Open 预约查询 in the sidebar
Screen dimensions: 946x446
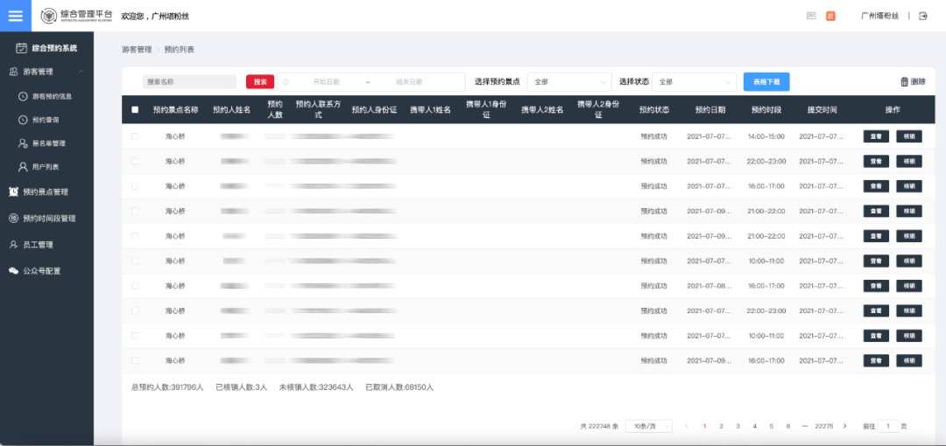tap(46, 120)
